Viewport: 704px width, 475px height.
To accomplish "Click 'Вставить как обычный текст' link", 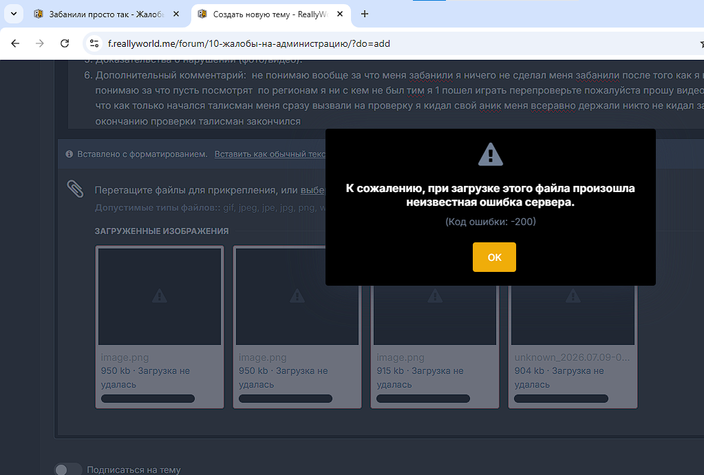I will [x=270, y=154].
